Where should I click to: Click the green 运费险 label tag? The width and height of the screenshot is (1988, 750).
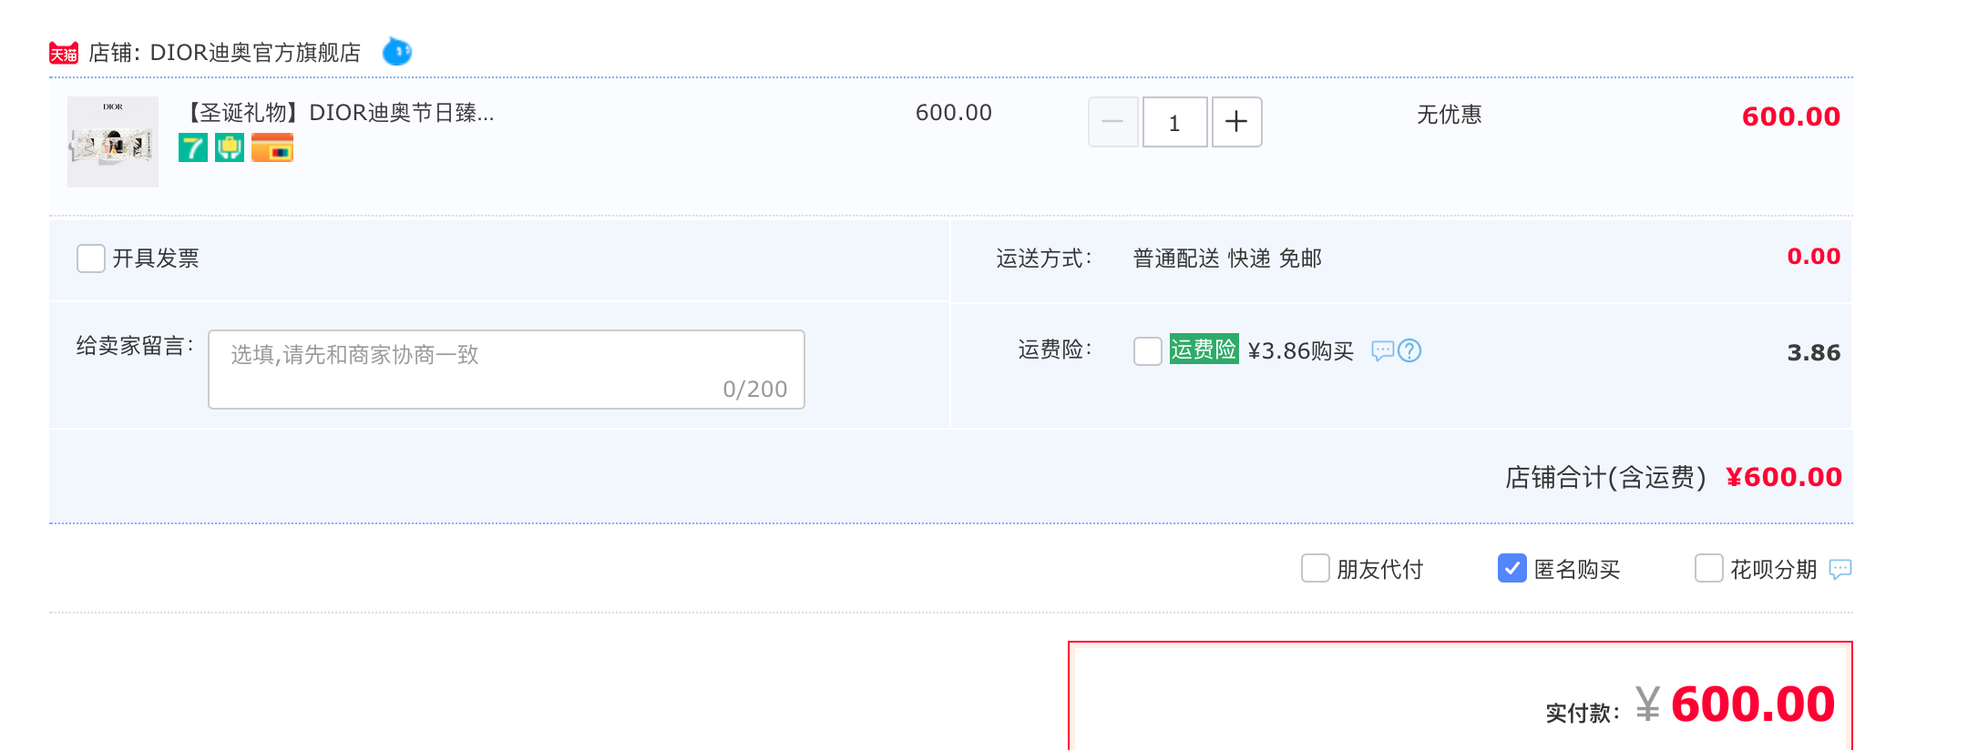1204,350
